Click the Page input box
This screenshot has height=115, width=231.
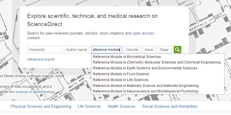point(165,49)
